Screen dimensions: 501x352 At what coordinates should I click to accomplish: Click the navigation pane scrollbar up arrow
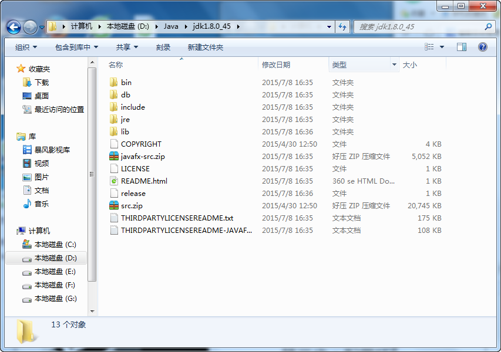point(92,62)
